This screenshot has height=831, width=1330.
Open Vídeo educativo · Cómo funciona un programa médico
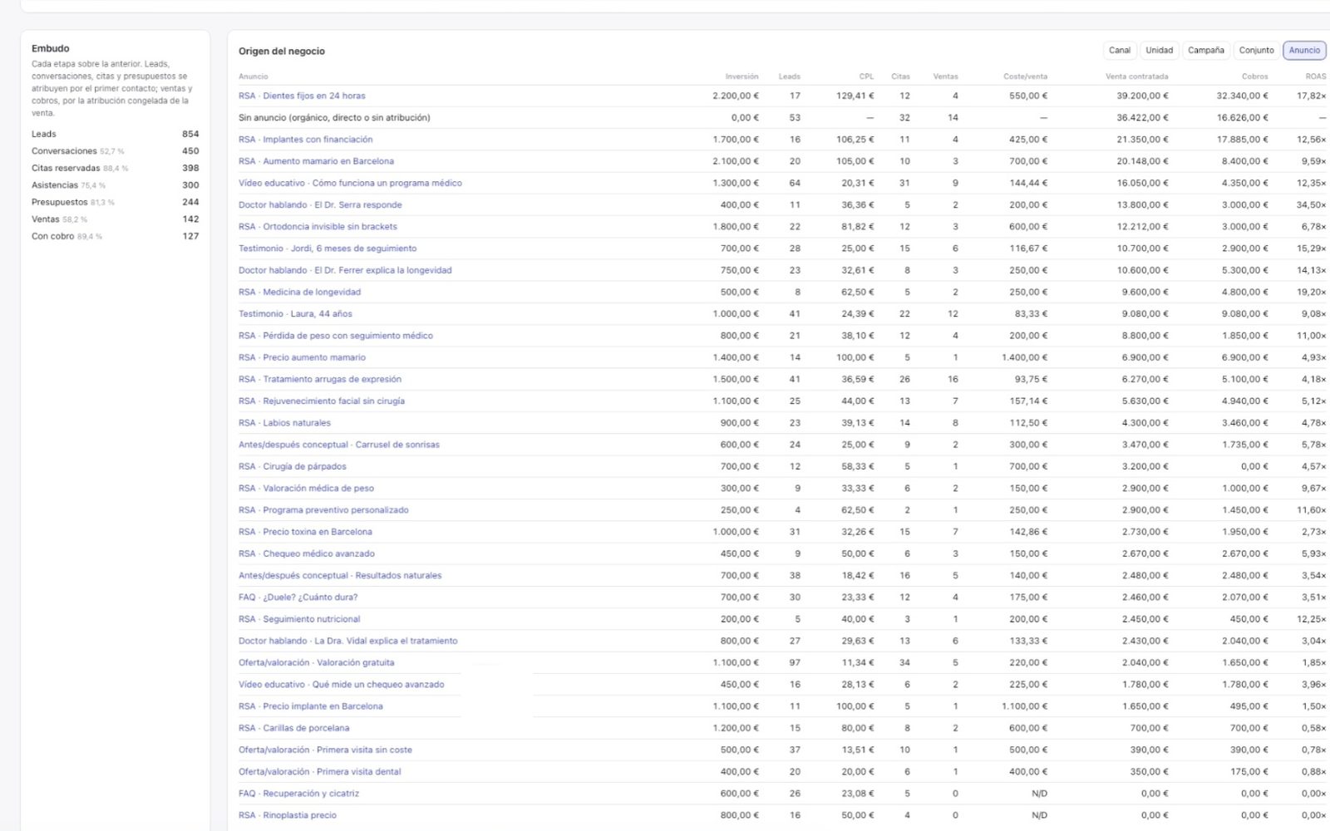350,183
